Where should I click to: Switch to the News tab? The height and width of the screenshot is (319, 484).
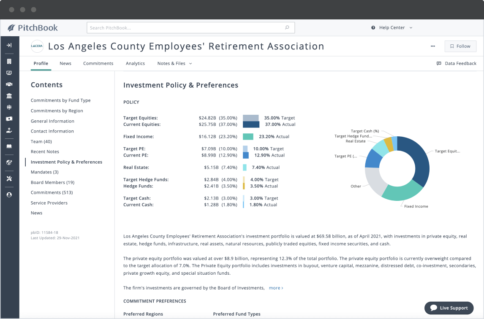tap(65, 63)
